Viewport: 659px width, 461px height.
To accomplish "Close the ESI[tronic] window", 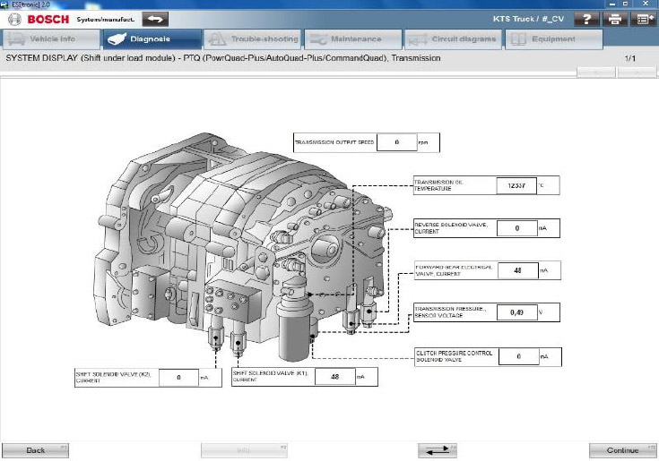I will click(x=646, y=4).
